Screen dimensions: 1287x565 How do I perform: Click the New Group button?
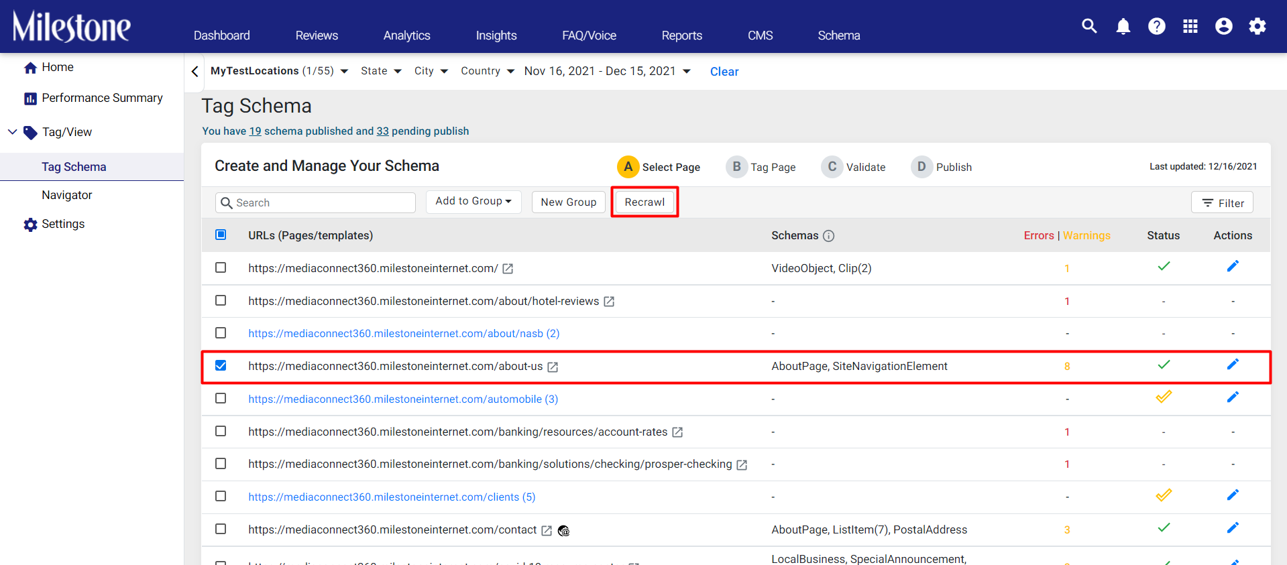tap(569, 202)
